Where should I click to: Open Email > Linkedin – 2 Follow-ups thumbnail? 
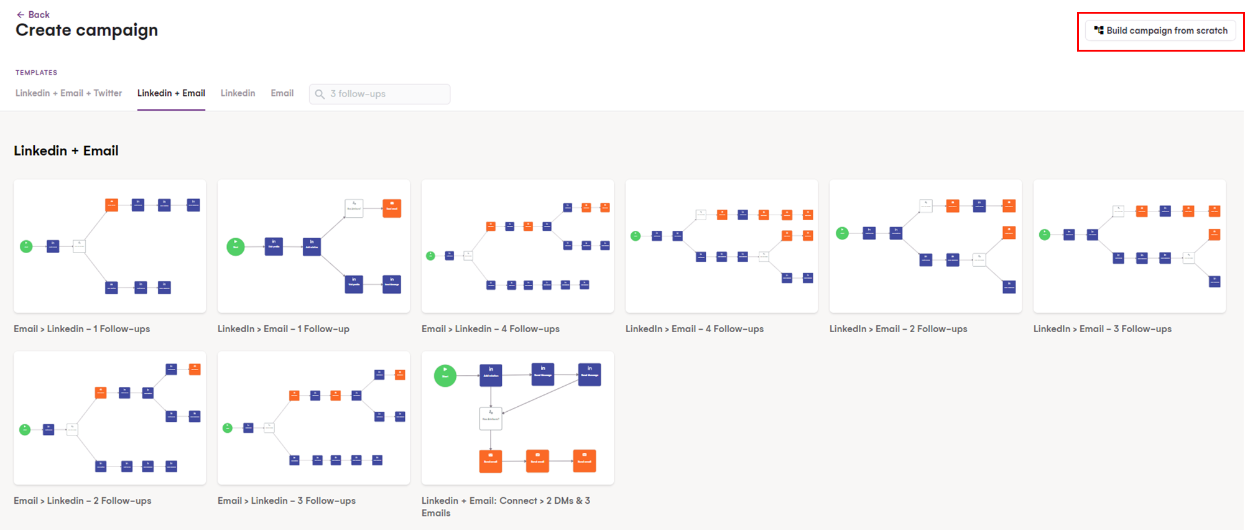[x=110, y=418]
